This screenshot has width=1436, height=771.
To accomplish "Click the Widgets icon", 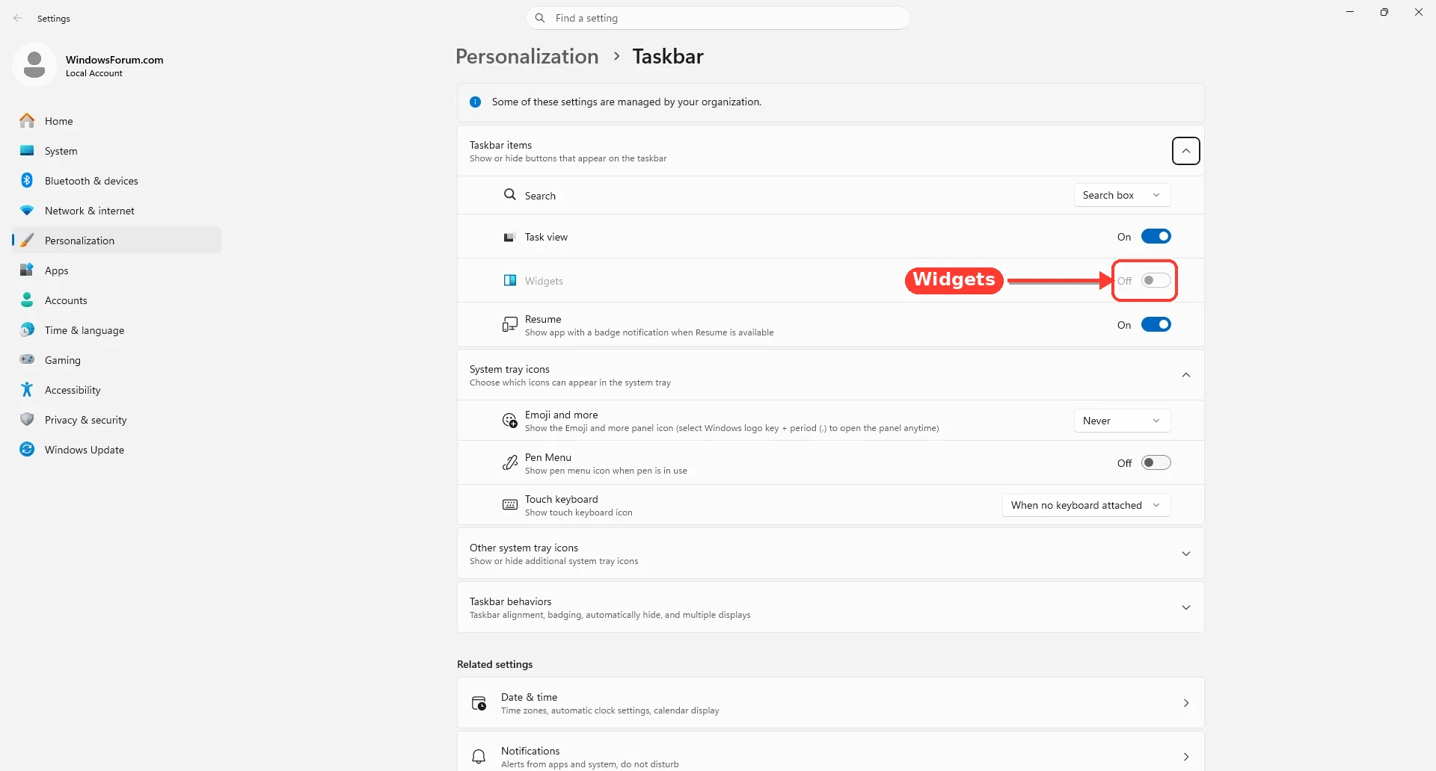I will coord(510,280).
